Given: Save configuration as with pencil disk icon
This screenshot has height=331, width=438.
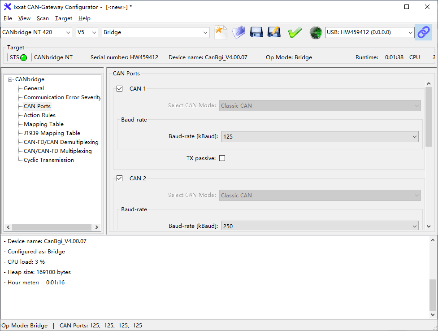Looking at the screenshot, I should pos(274,32).
